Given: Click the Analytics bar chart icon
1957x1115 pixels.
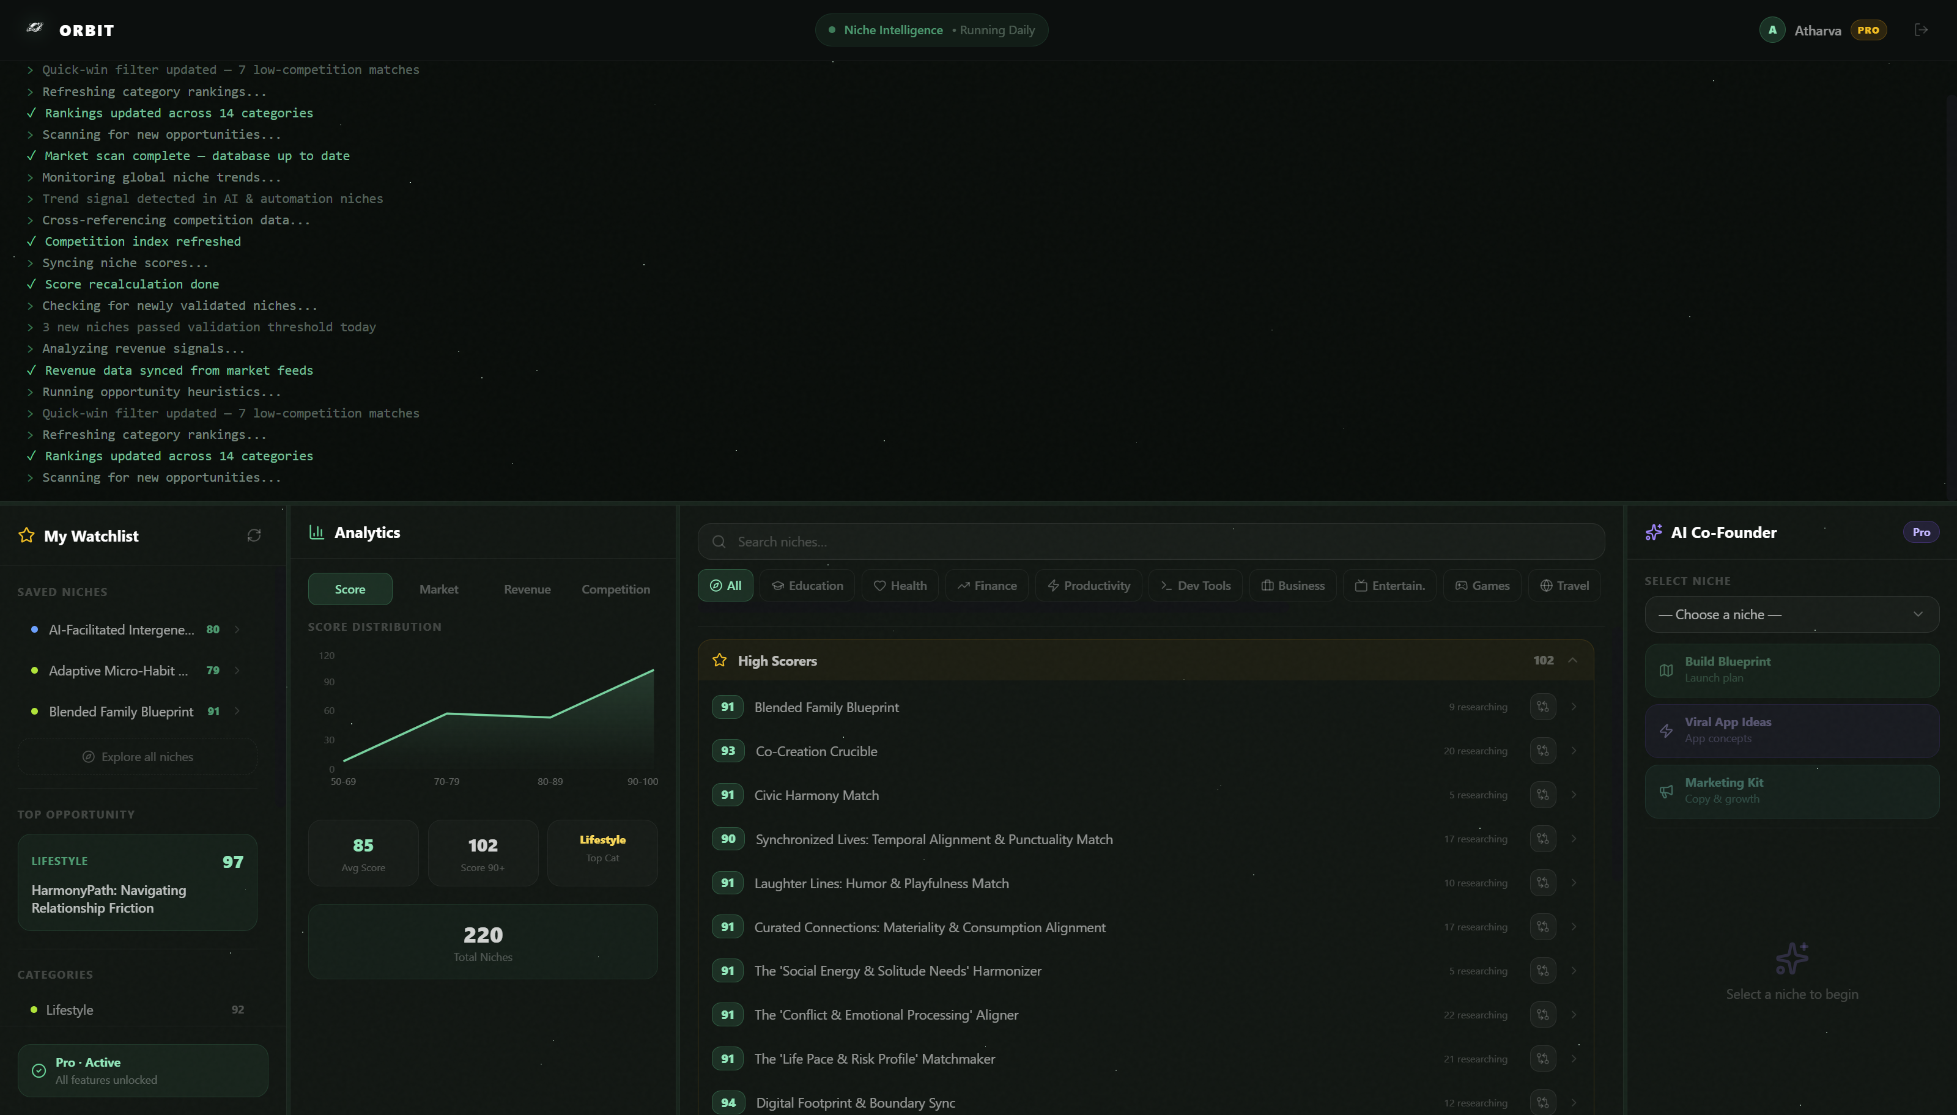Looking at the screenshot, I should click(x=316, y=531).
